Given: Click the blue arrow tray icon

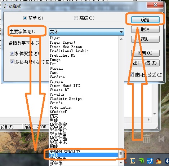Looking at the screenshot, I should (150, 161).
